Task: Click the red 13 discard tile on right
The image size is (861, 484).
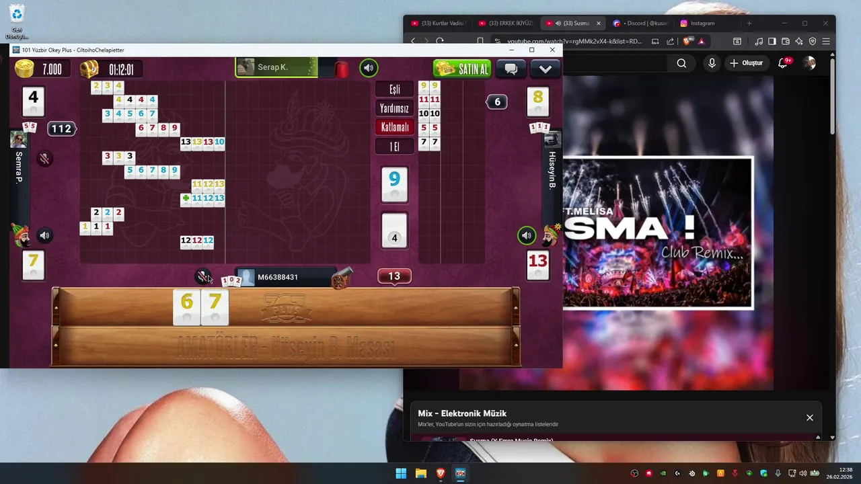Action: click(x=537, y=266)
